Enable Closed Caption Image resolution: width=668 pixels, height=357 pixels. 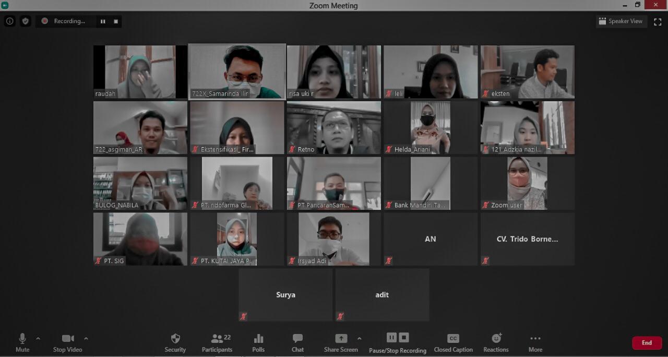[453, 342]
